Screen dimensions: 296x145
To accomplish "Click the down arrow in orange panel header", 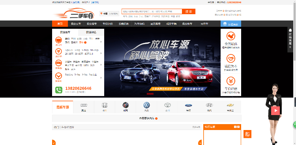I will click(235, 127).
